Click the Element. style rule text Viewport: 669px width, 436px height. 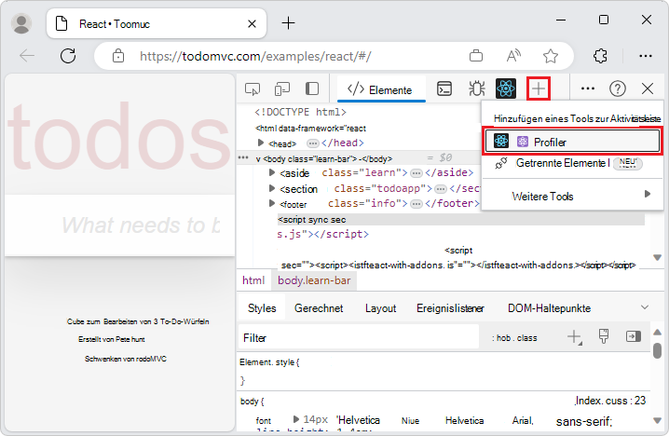pyautogui.click(x=269, y=362)
